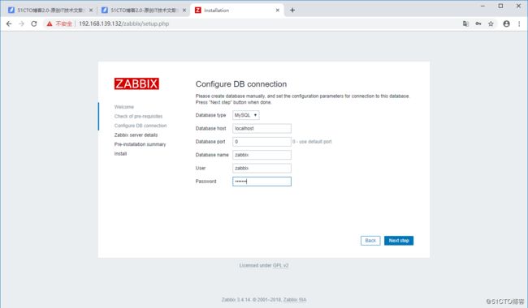The width and height of the screenshot is (528, 308).
Task: Open a new tab with the plus button
Action: point(292,10)
